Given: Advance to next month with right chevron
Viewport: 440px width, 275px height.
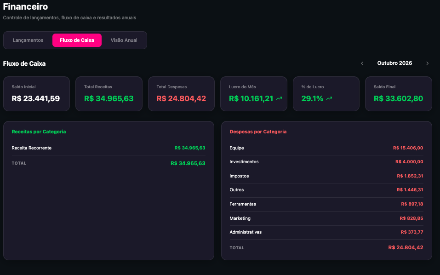Looking at the screenshot, I should point(427,63).
